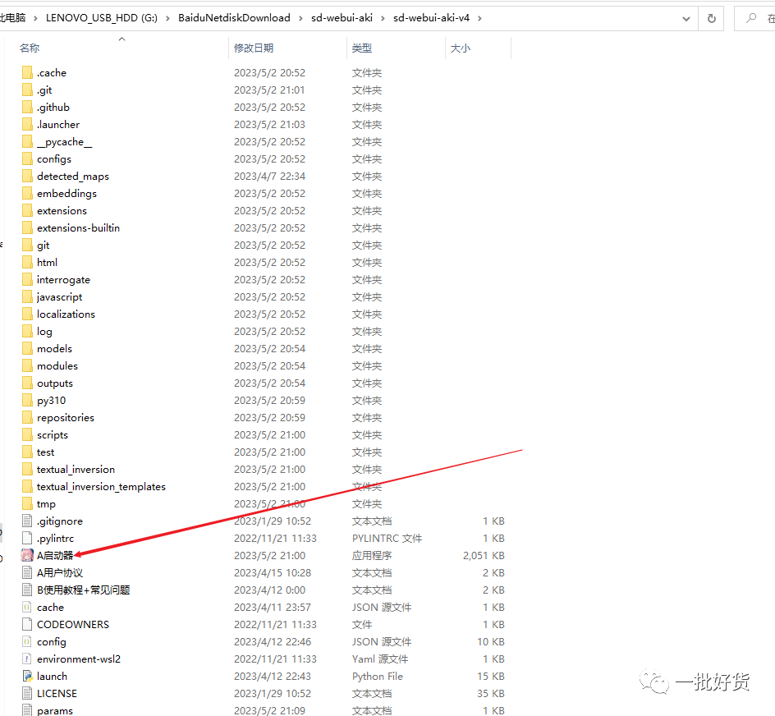The image size is (775, 716).
Task: Open the address bar history dropdown arrow
Action: point(686,17)
